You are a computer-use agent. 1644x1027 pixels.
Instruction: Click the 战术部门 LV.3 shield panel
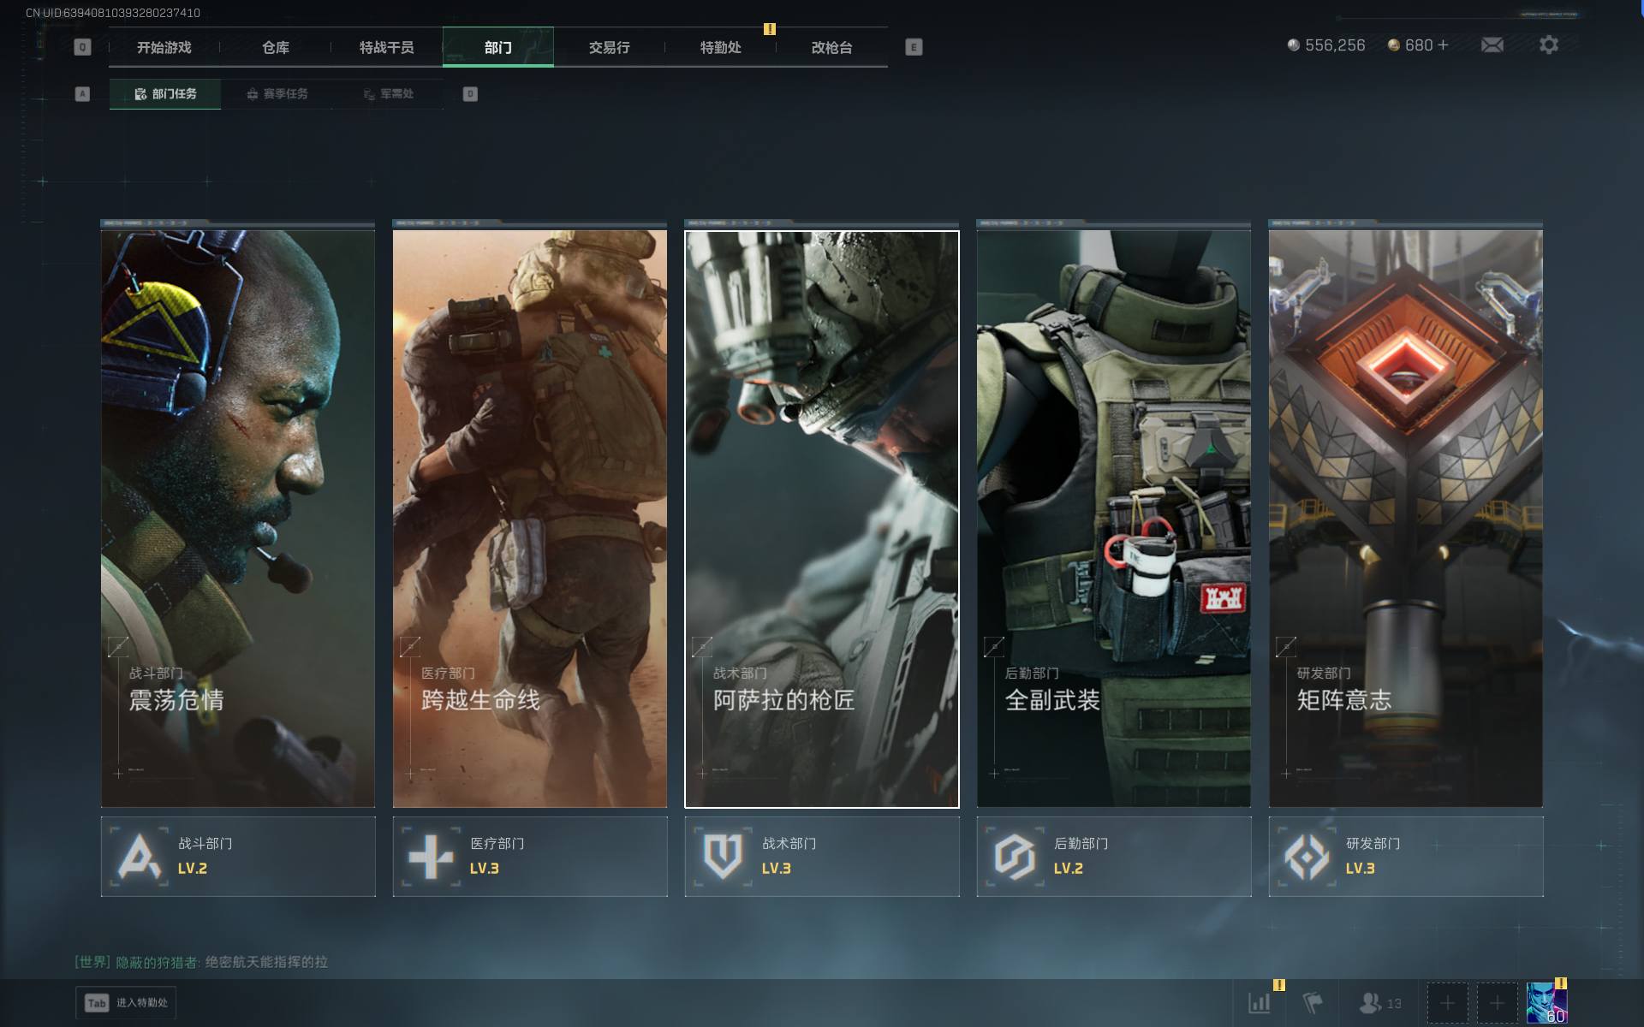821,856
